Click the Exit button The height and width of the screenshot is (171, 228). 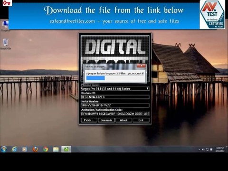tap(141, 120)
